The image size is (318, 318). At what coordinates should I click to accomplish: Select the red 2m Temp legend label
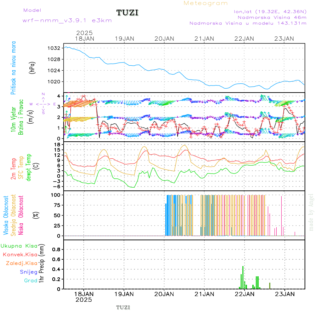coord(13,169)
